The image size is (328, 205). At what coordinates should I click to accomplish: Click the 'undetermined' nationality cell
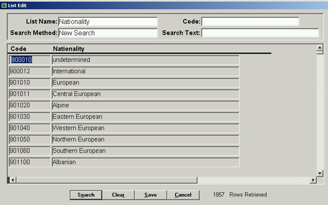[x=145, y=60]
